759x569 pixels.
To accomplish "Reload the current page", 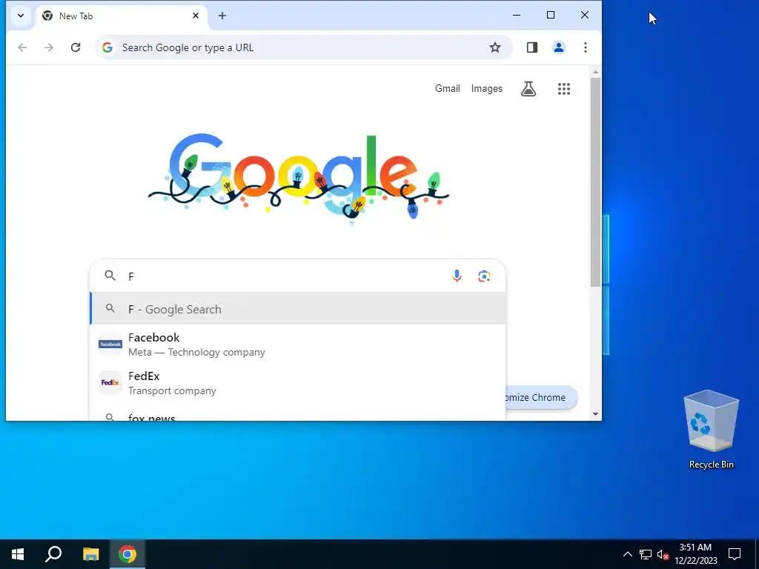I will (76, 47).
